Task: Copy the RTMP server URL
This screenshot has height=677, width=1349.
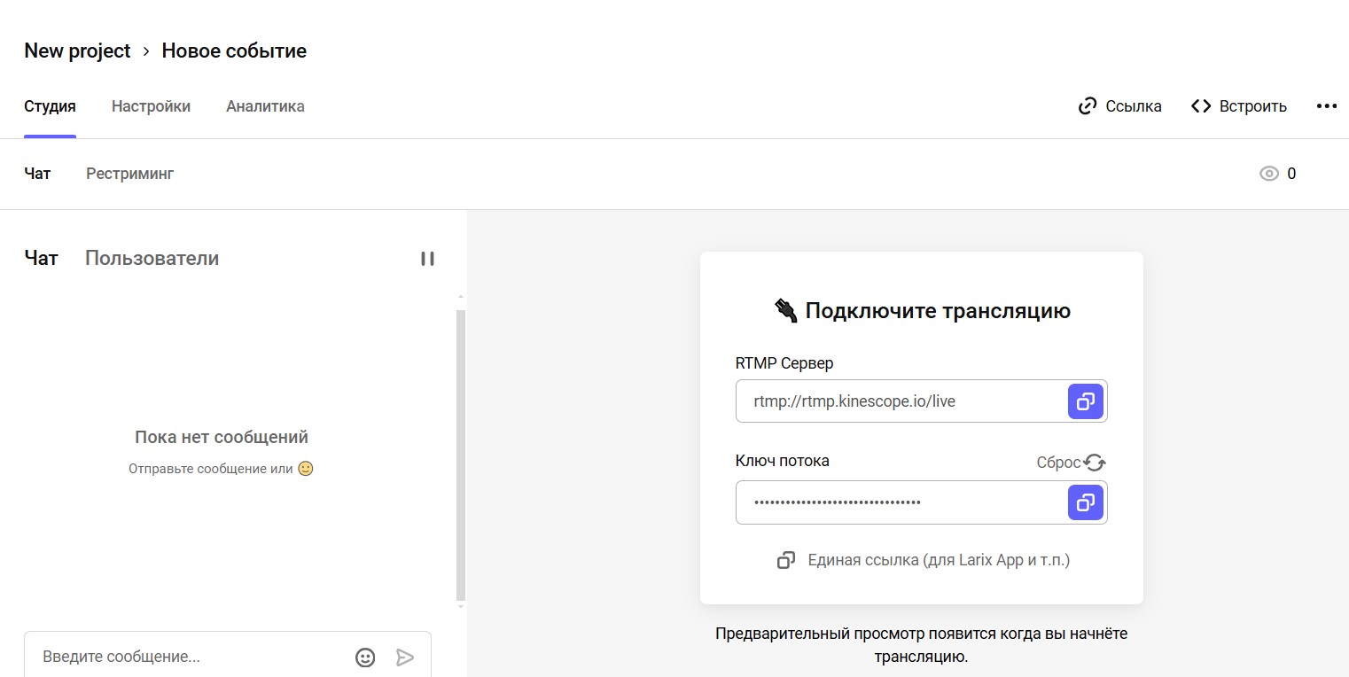Action: click(x=1085, y=401)
